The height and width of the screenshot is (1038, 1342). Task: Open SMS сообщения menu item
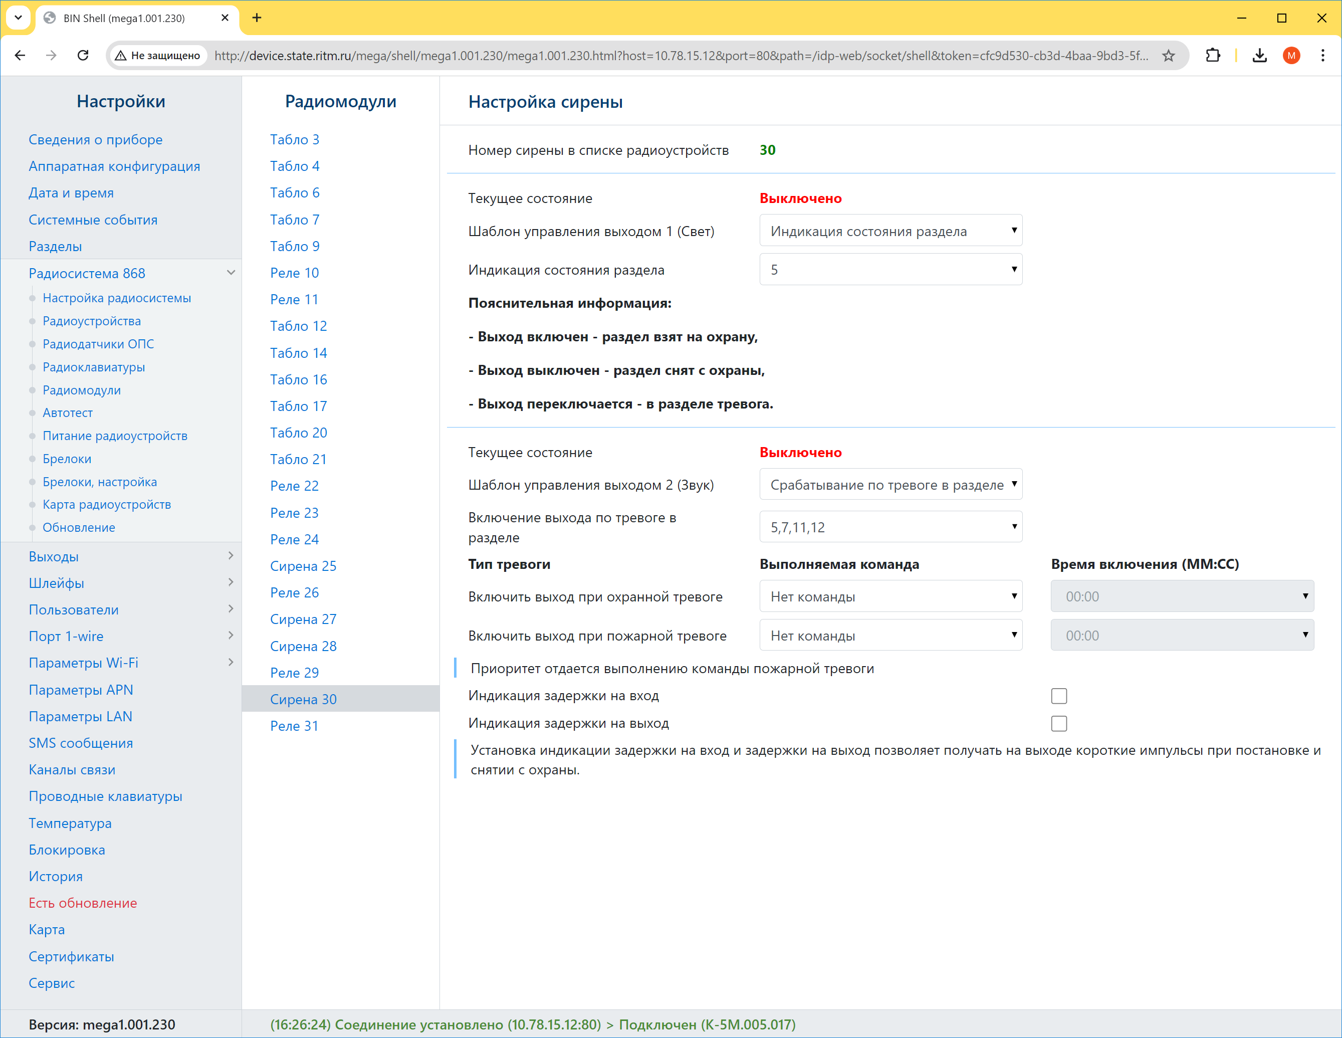click(81, 743)
